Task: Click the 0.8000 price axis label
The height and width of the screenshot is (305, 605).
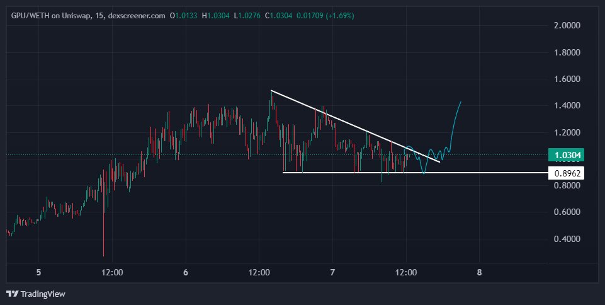Action: click(x=567, y=185)
